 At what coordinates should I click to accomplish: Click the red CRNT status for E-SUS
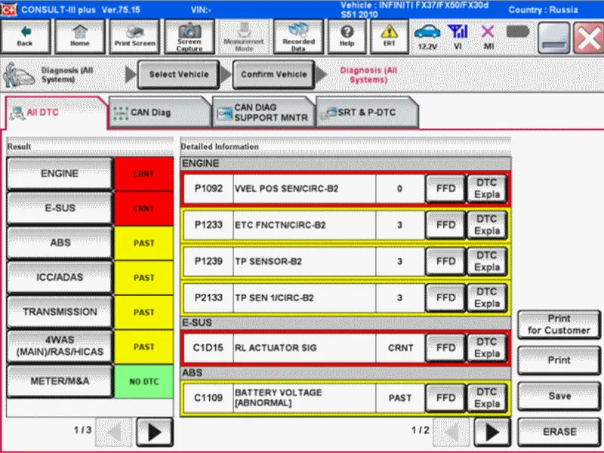(143, 208)
